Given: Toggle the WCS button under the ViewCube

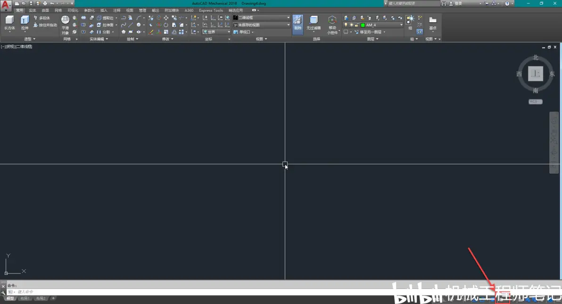Looking at the screenshot, I should click(536, 102).
